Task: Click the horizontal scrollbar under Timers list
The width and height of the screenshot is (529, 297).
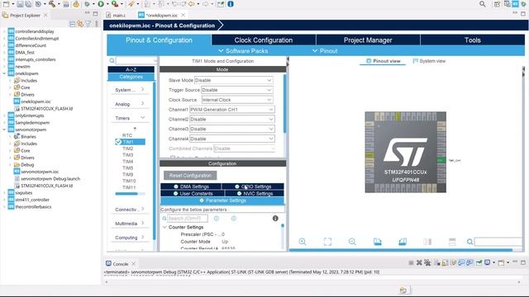Action: point(126,194)
